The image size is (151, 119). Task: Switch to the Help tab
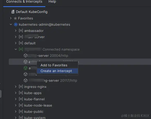[x=52, y=2]
